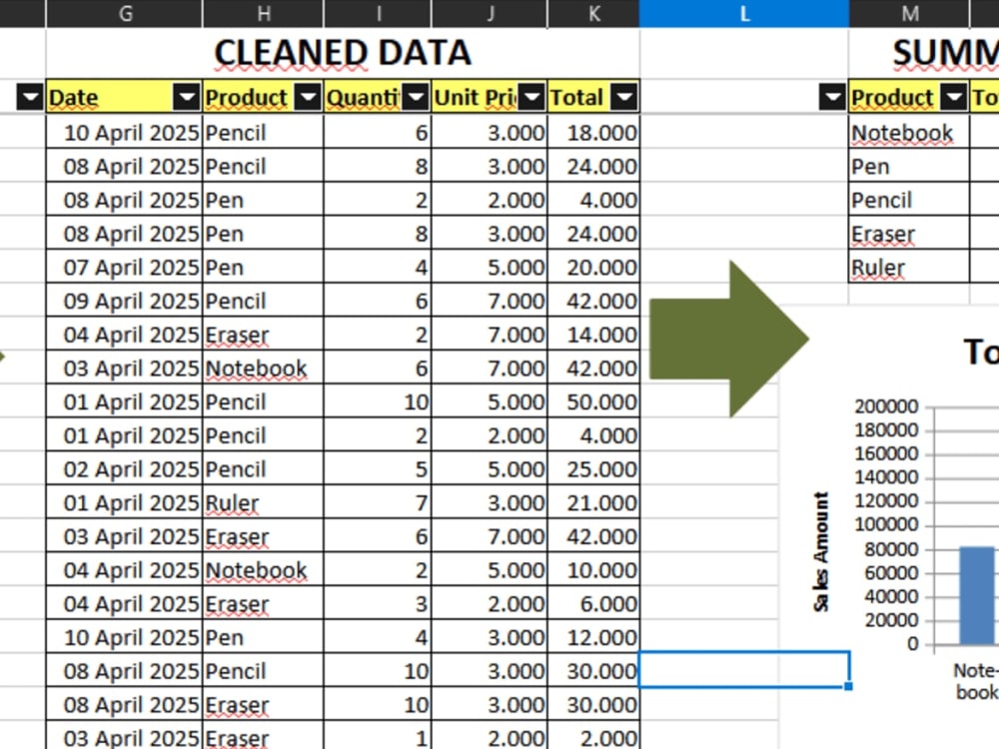Image resolution: width=999 pixels, height=749 pixels.
Task: Click the Unit Price header cell
Action: pyautogui.click(x=490, y=97)
